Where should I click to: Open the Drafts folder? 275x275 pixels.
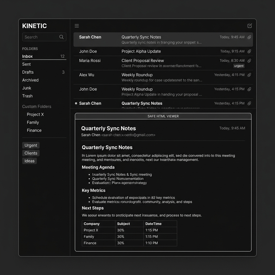44,72
